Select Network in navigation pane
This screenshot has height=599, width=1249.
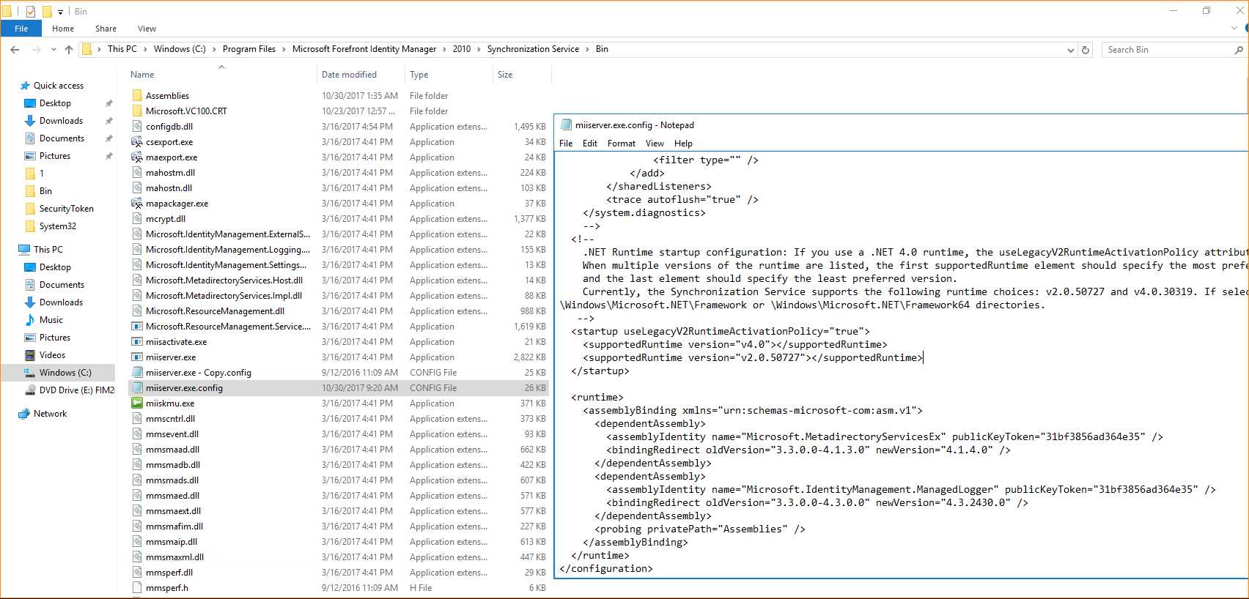point(50,414)
